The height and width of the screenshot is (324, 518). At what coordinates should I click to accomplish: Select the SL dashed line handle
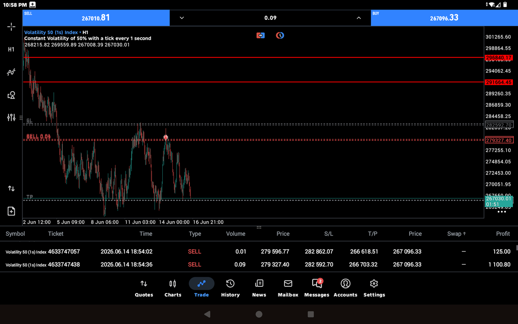(x=29, y=121)
